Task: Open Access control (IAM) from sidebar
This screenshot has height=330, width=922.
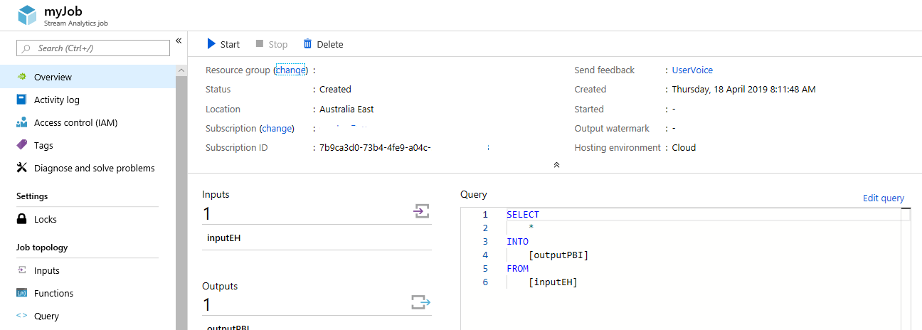Action: (x=75, y=122)
